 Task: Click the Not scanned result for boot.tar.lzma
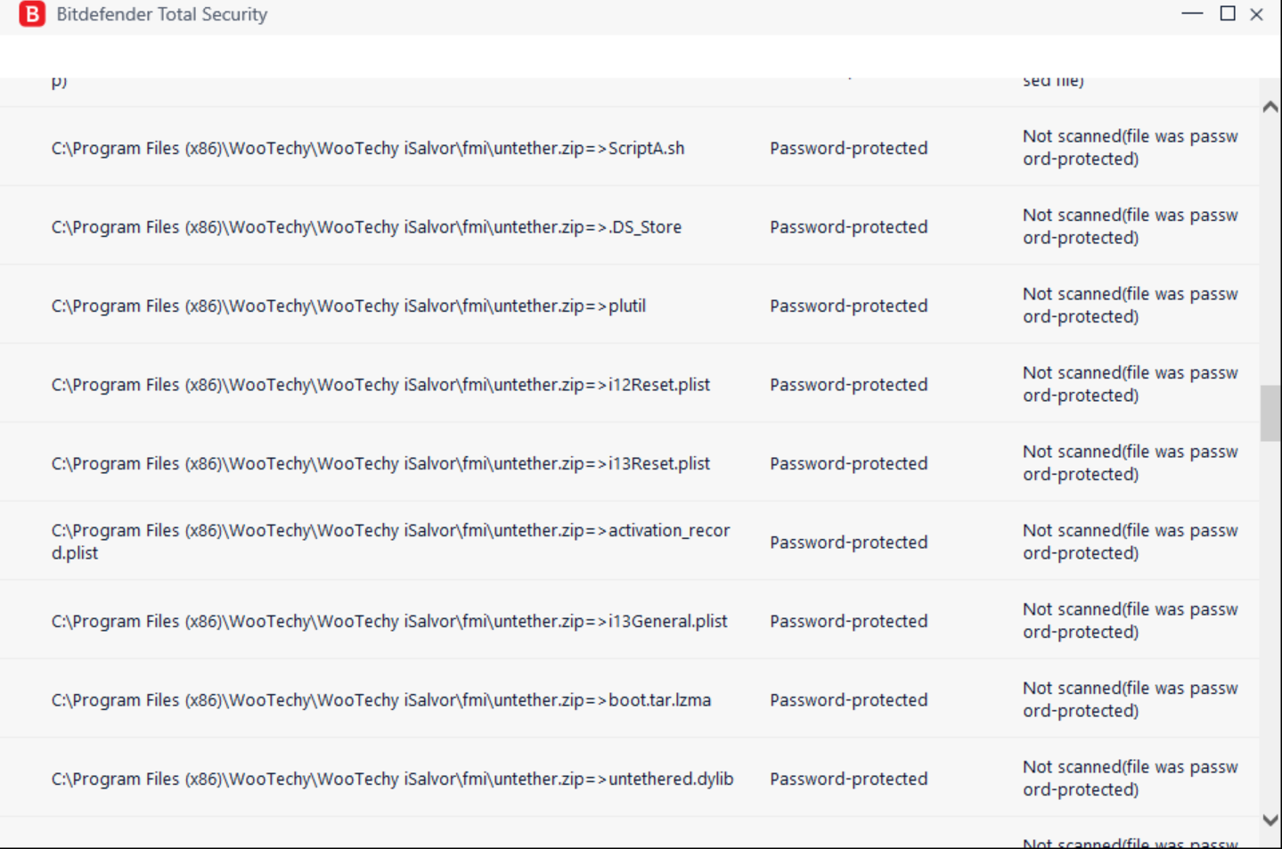point(1131,699)
